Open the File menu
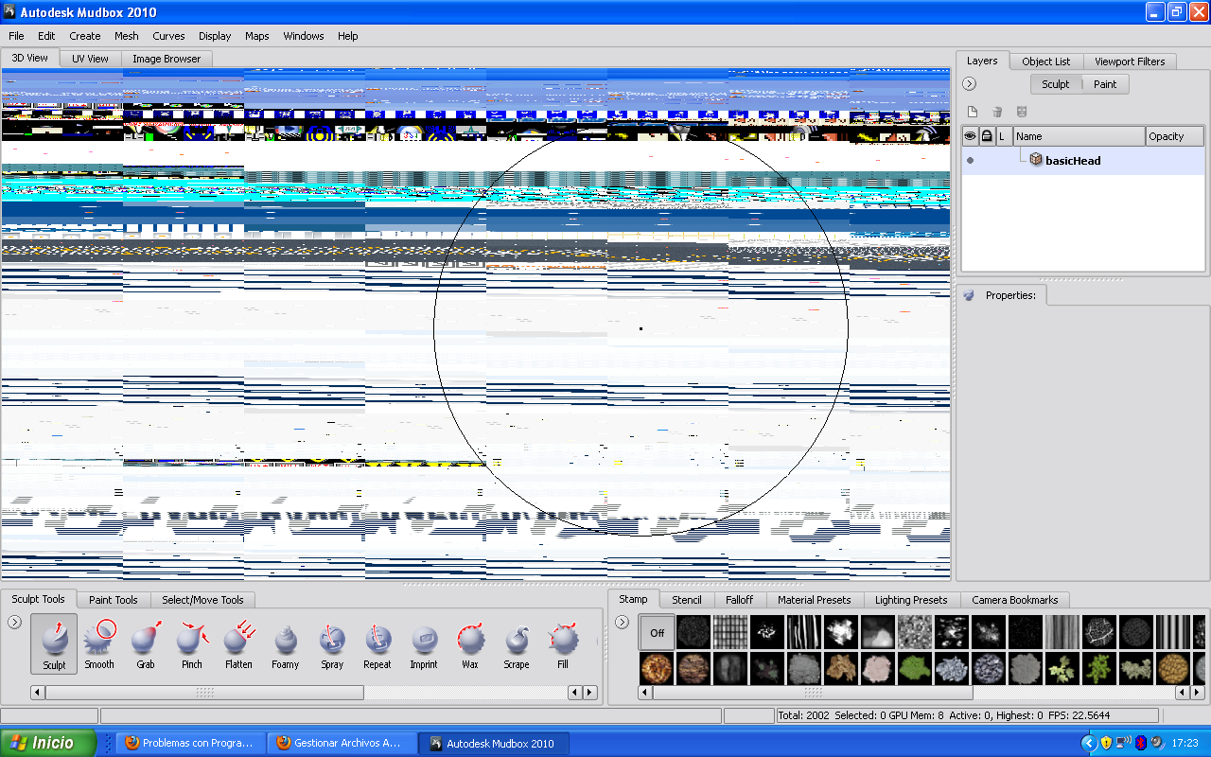Screen dimensions: 1211x757 (x=16, y=36)
